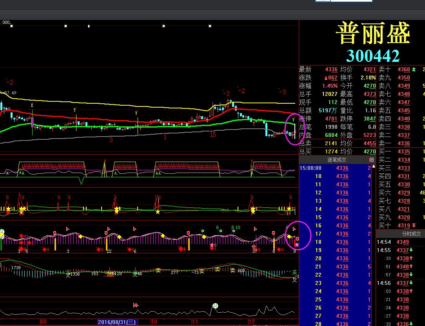
Task: Click the X marker on the price chart
Action: pyautogui.click(x=32, y=105)
